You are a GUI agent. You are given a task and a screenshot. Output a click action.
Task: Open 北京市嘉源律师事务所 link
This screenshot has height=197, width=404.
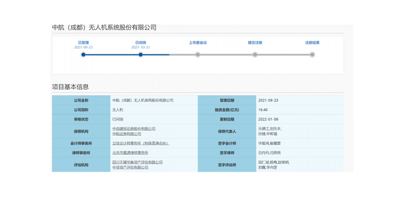(x=130, y=153)
